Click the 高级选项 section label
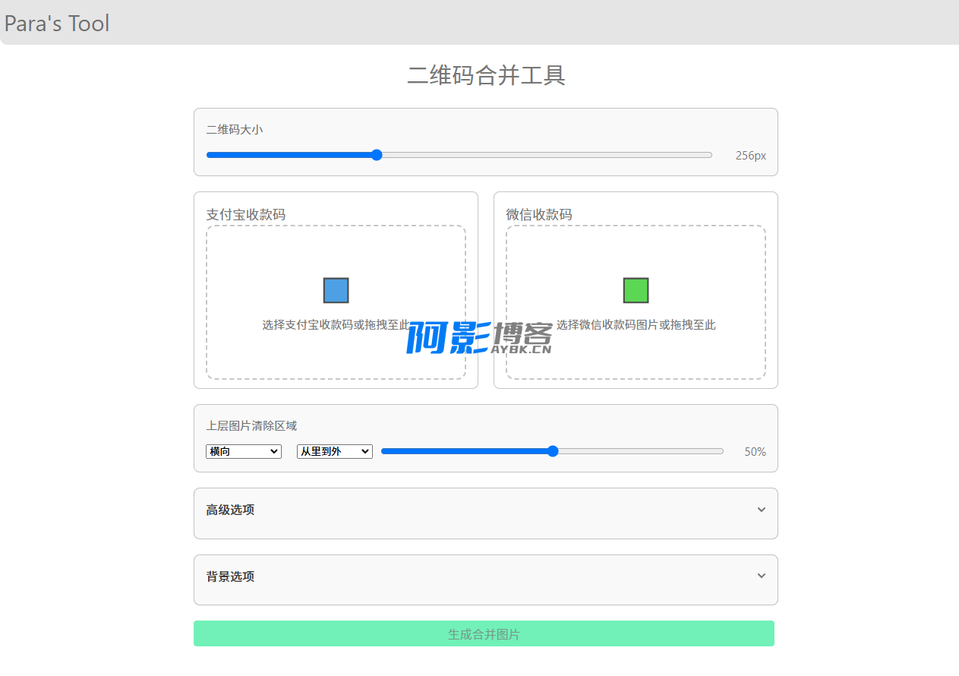 click(230, 510)
